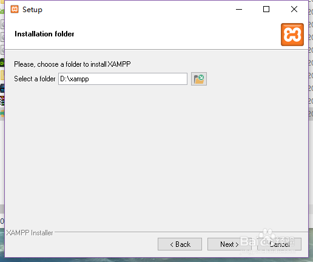313x262 pixels.
Task: Click the "Setup" title bar text
Action: tap(32, 10)
